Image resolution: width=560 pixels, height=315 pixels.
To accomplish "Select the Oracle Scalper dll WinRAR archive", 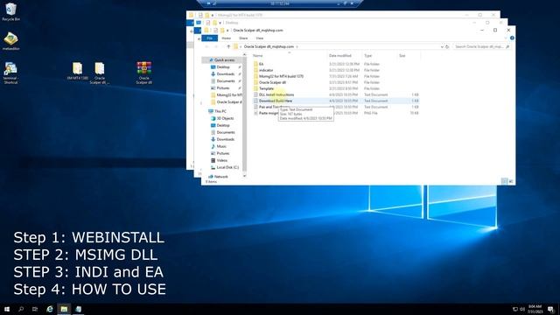I will click(x=143, y=73).
